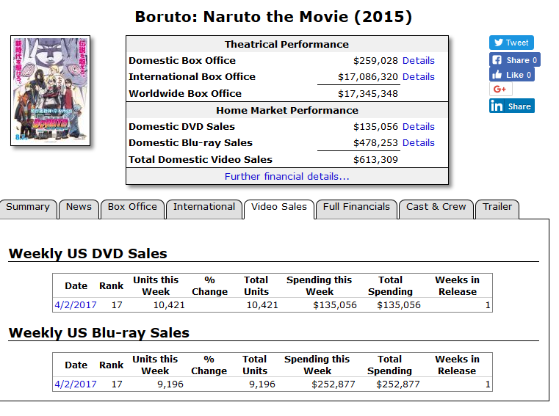Open the News tab

(79, 207)
